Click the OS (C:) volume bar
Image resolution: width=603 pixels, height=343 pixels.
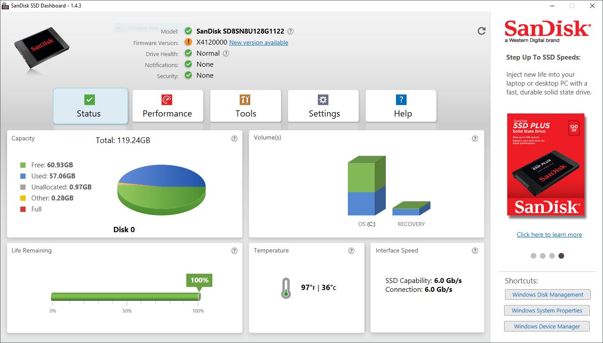click(367, 186)
